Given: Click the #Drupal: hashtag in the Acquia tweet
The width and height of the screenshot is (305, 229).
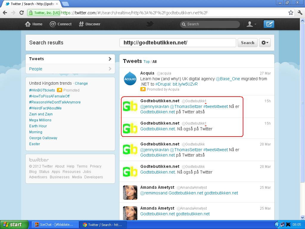Looking at the screenshot, I should (163, 84).
